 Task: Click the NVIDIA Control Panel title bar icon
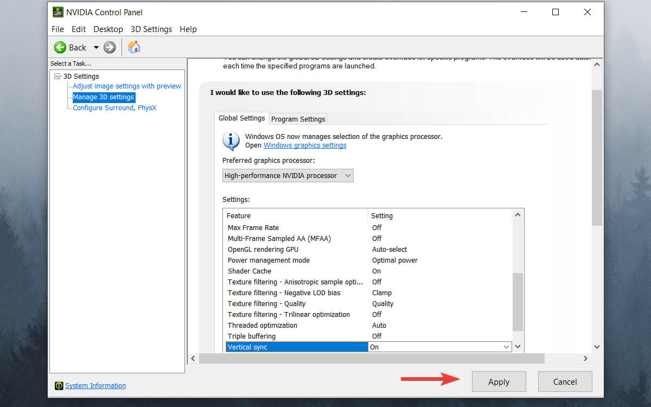pos(58,12)
